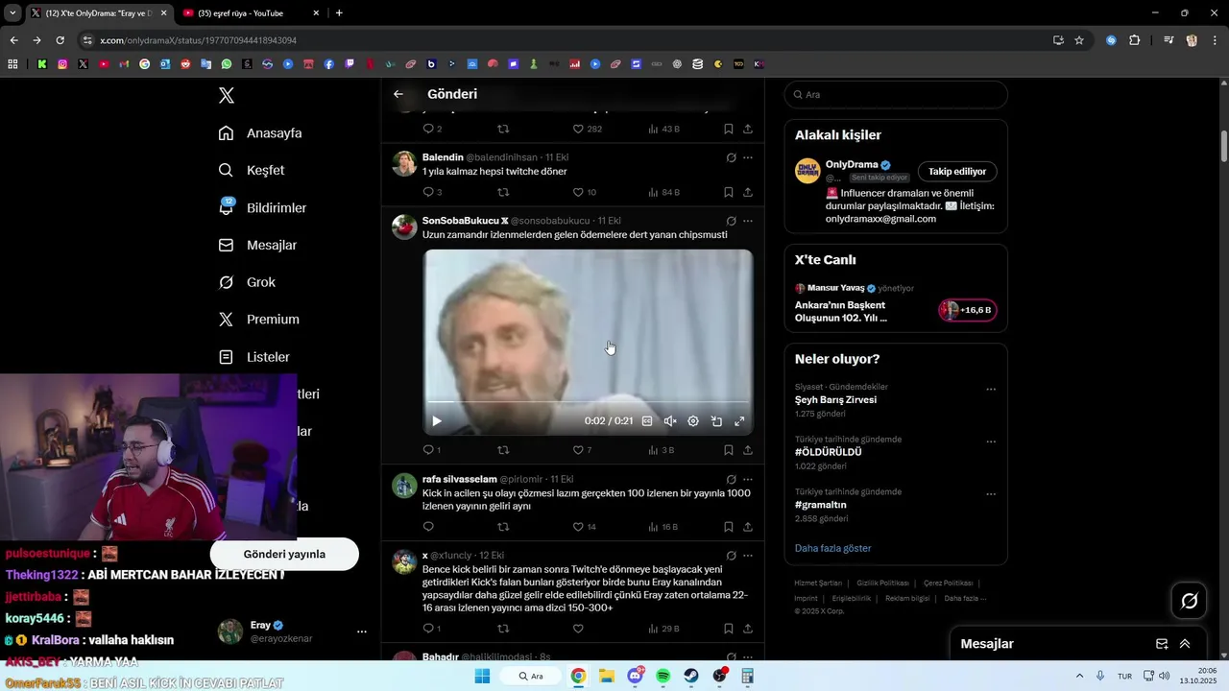
Task: View analytics of SonSobaBukucu post
Action: (x=662, y=450)
